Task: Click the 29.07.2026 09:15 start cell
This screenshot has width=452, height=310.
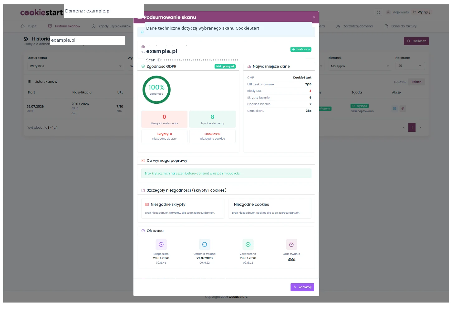Action: pos(35,108)
